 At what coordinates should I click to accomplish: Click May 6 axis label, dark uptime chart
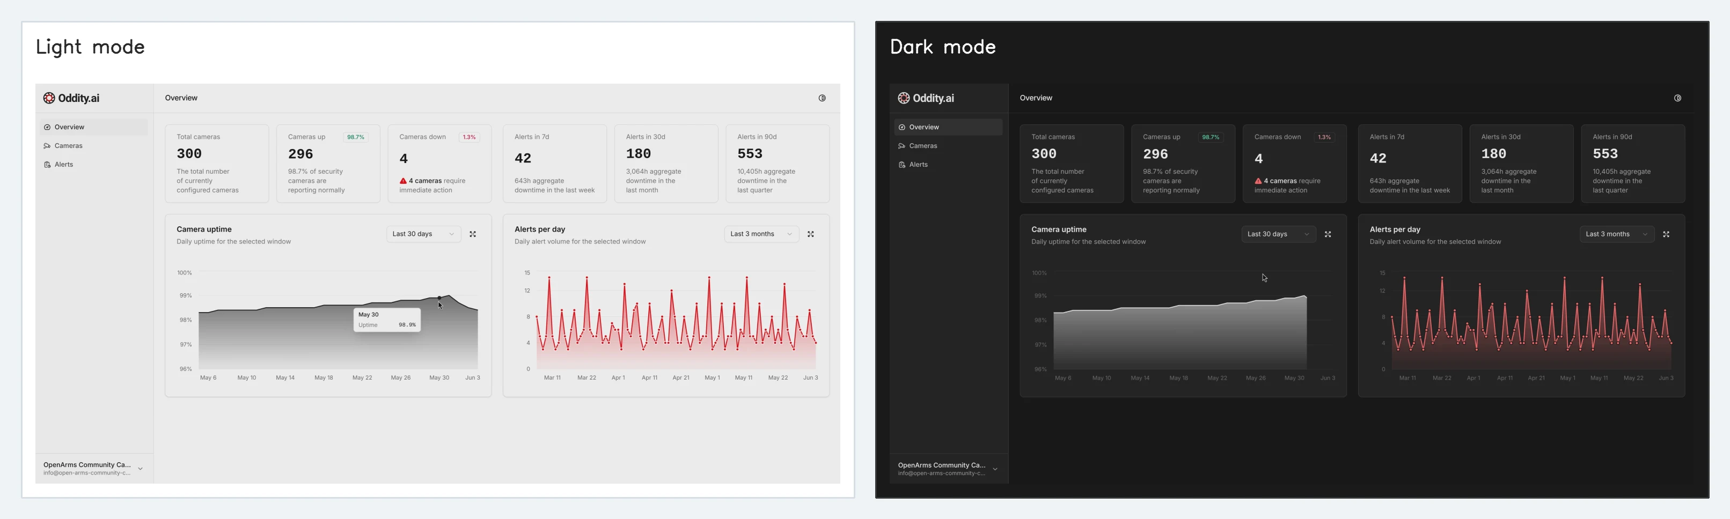click(x=1063, y=378)
